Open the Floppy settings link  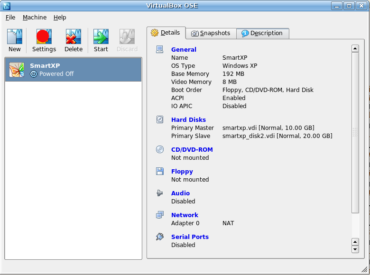[x=182, y=172]
